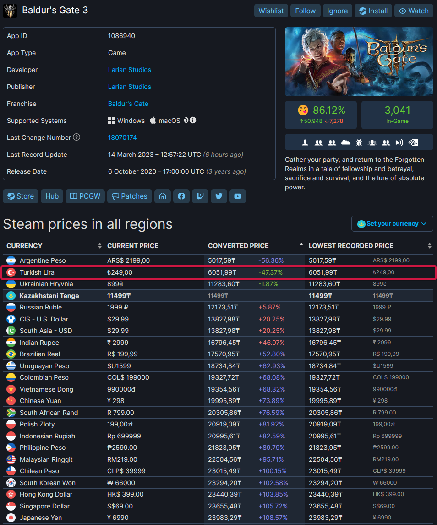Viewport: 437px width, 525px height.
Task: Select the "14 March 2023 – 12:57:22 UTC" record update
Action: click(x=154, y=155)
